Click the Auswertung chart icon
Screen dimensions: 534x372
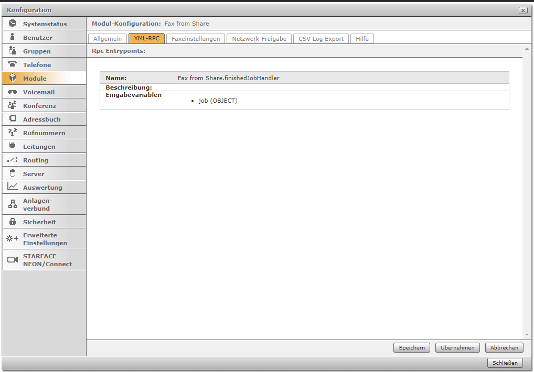[x=13, y=187]
